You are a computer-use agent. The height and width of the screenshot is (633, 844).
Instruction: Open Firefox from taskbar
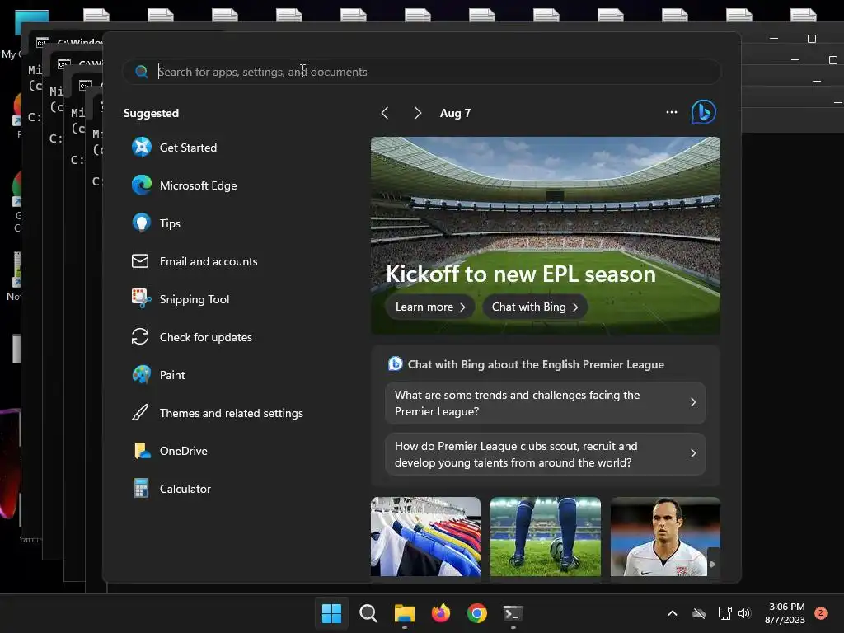[441, 613]
